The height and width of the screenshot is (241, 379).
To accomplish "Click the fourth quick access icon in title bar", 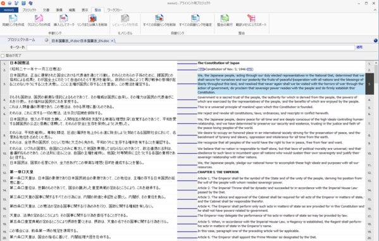I will (23, 3).
